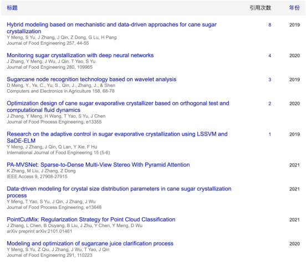
Task: Sort the list by the 年份 column header
Action: pyautogui.click(x=294, y=8)
